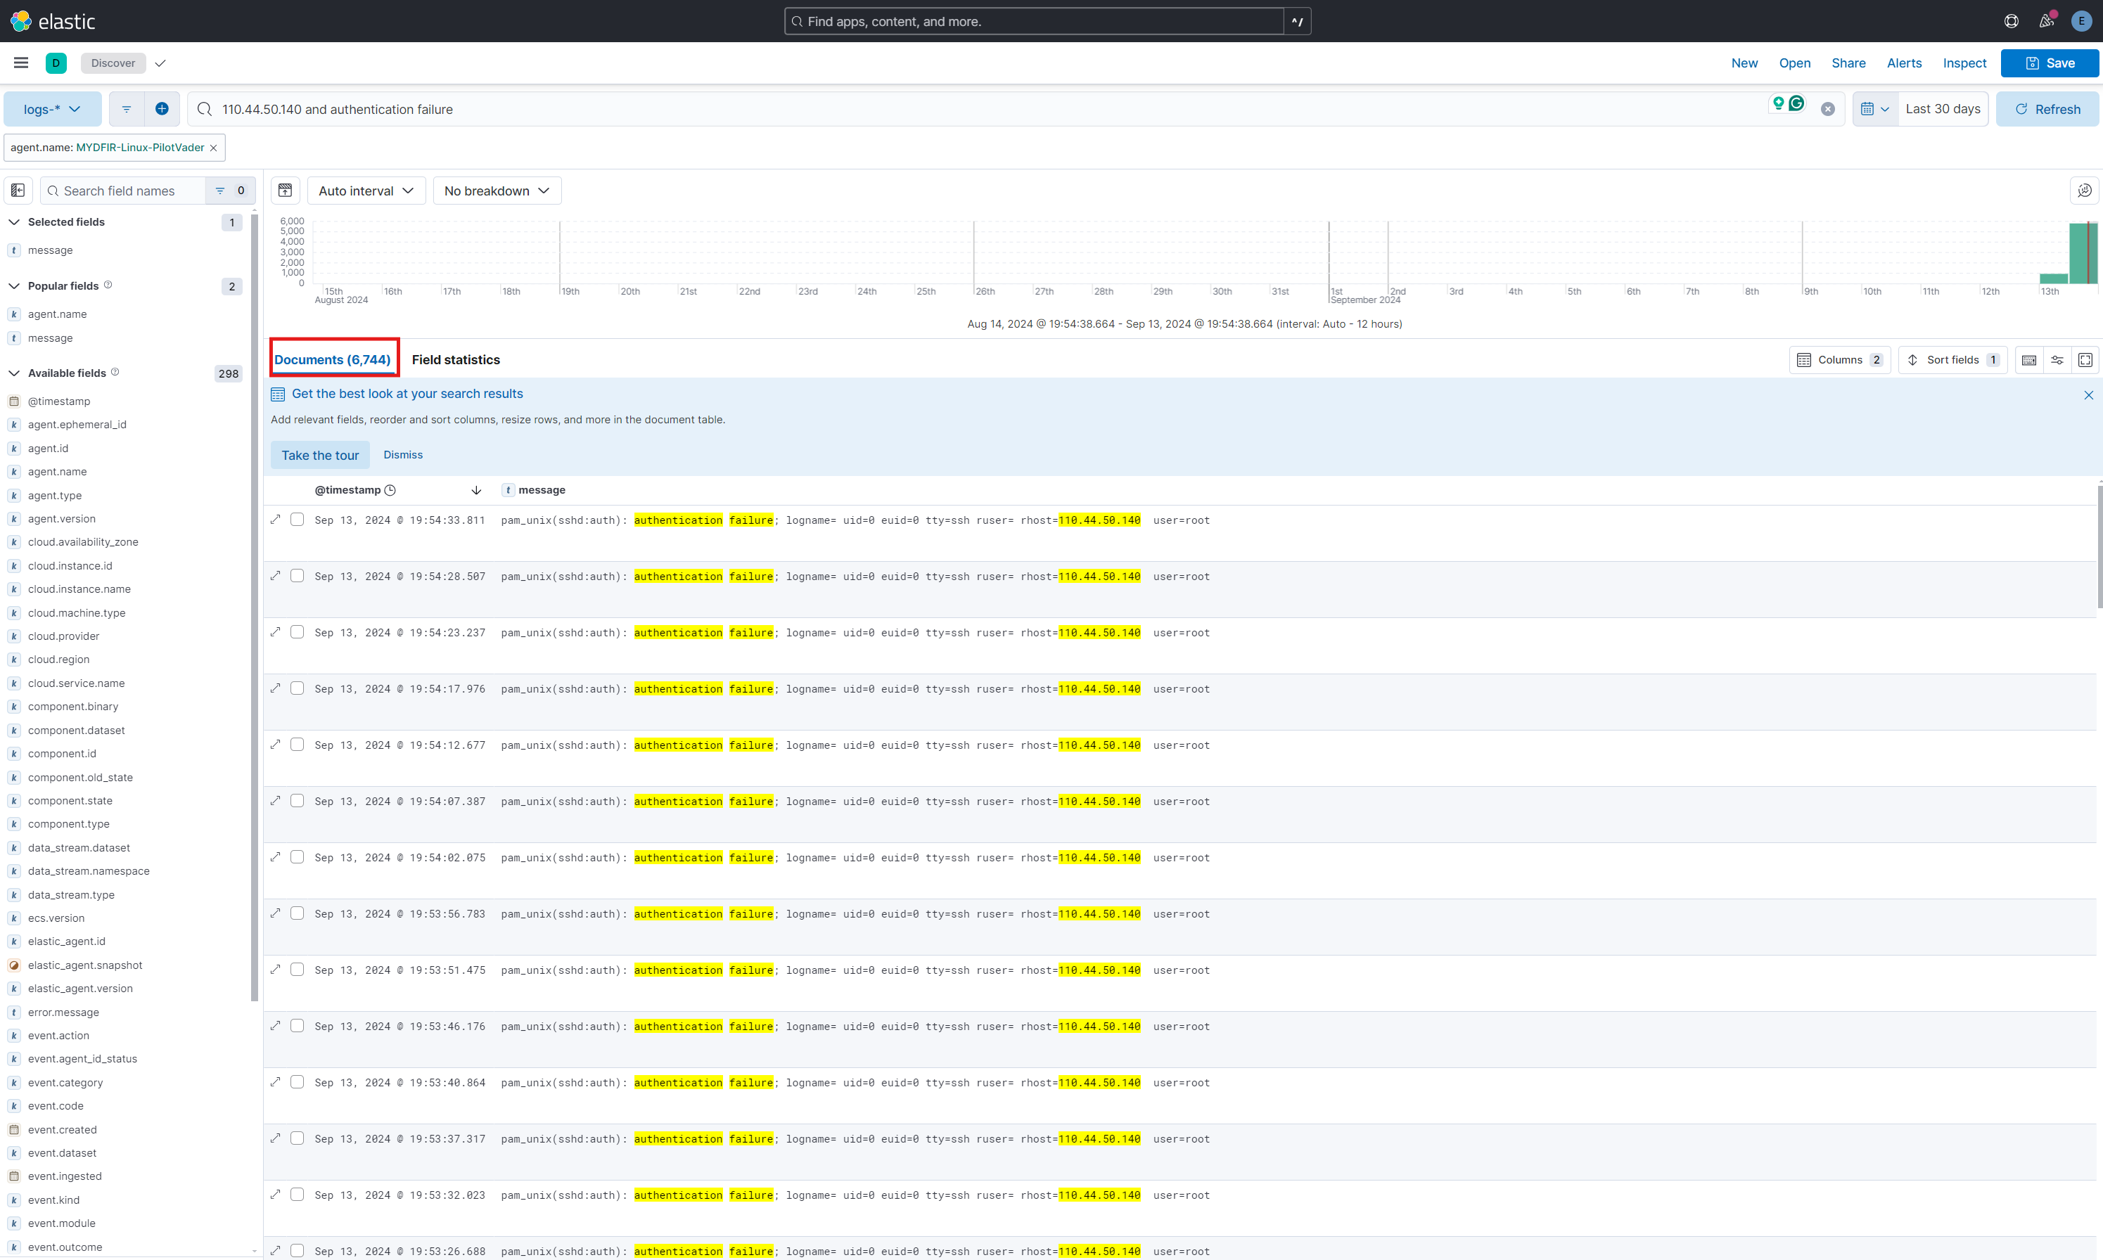
Task: Collapse the fields sidebar panel
Action: 18,190
